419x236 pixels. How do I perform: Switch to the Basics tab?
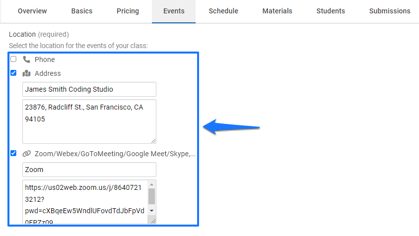pyautogui.click(x=82, y=11)
